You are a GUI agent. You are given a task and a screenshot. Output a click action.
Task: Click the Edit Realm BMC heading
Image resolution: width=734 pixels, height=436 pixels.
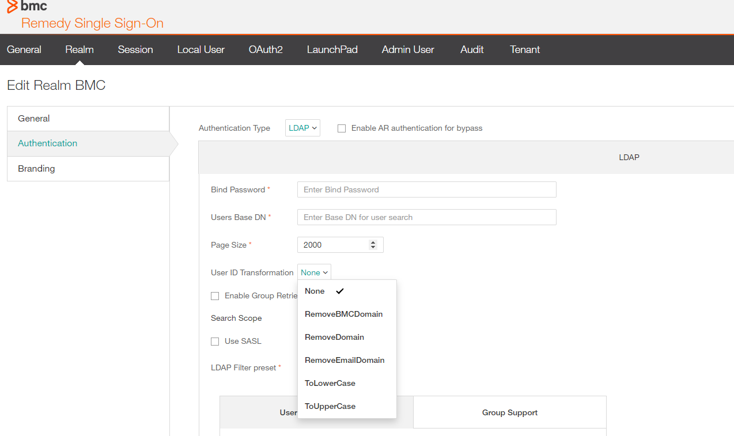click(56, 86)
